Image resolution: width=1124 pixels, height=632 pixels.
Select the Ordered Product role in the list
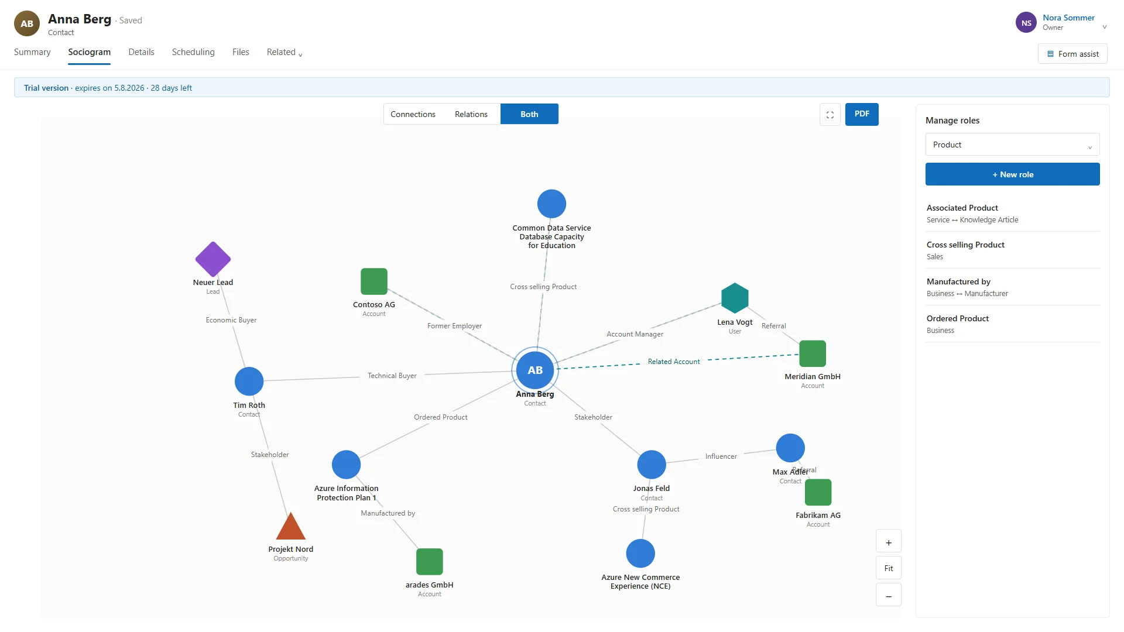(x=1012, y=324)
